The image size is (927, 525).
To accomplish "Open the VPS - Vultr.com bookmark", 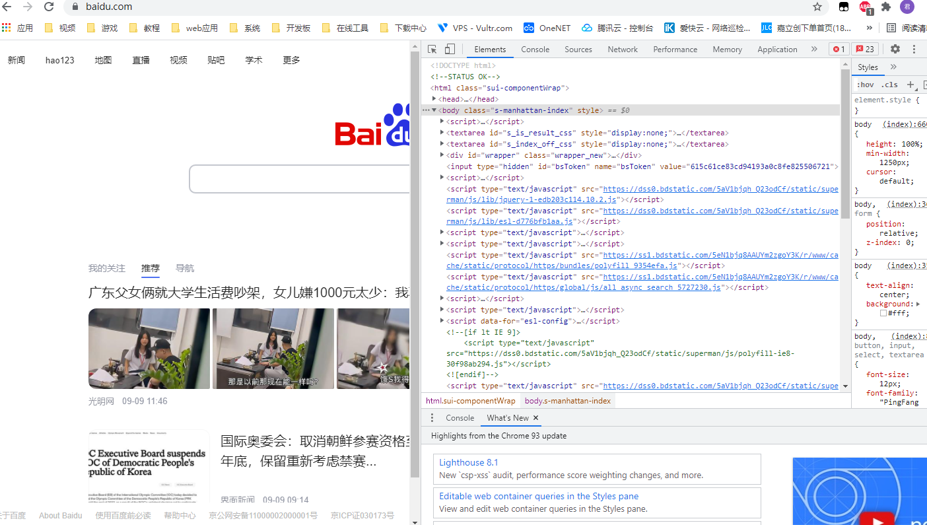I will [475, 28].
